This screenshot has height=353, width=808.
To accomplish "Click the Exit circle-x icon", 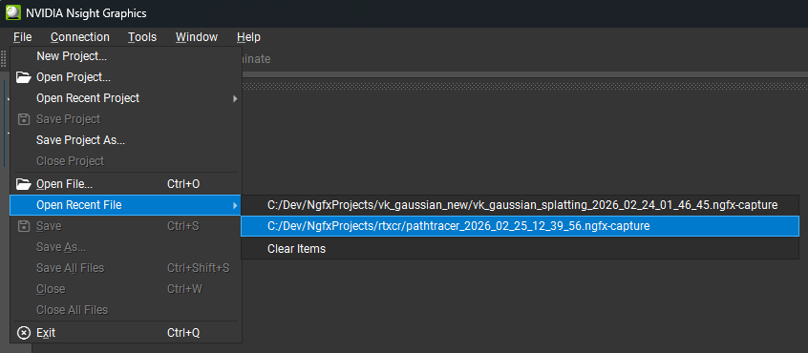I will pyautogui.click(x=24, y=333).
